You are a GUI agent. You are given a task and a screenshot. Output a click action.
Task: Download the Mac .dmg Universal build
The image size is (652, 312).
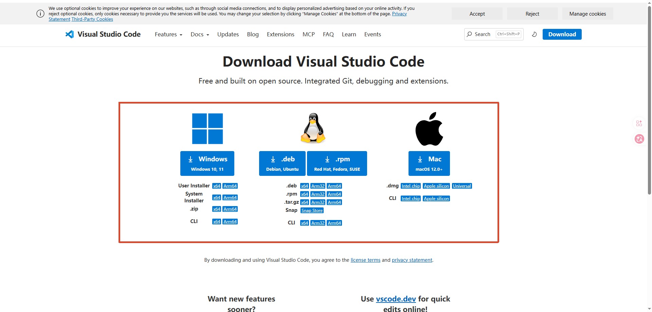tap(462, 186)
